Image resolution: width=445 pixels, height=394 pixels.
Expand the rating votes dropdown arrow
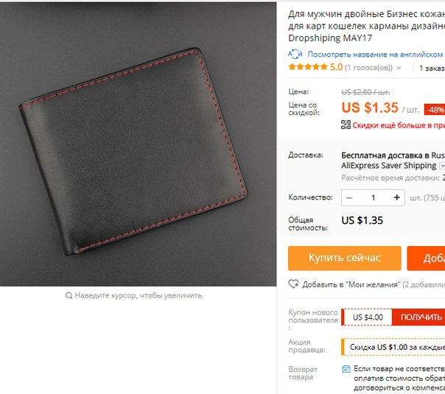pyautogui.click(x=399, y=68)
